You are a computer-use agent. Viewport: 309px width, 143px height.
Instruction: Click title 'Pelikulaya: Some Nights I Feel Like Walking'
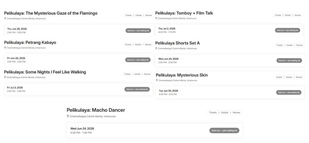pos(45,72)
